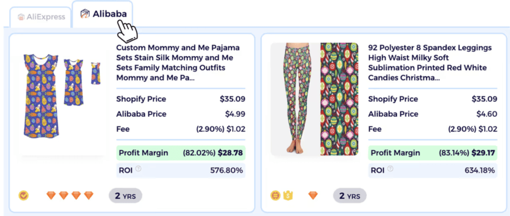Switch to the AliExpress tab

point(42,16)
